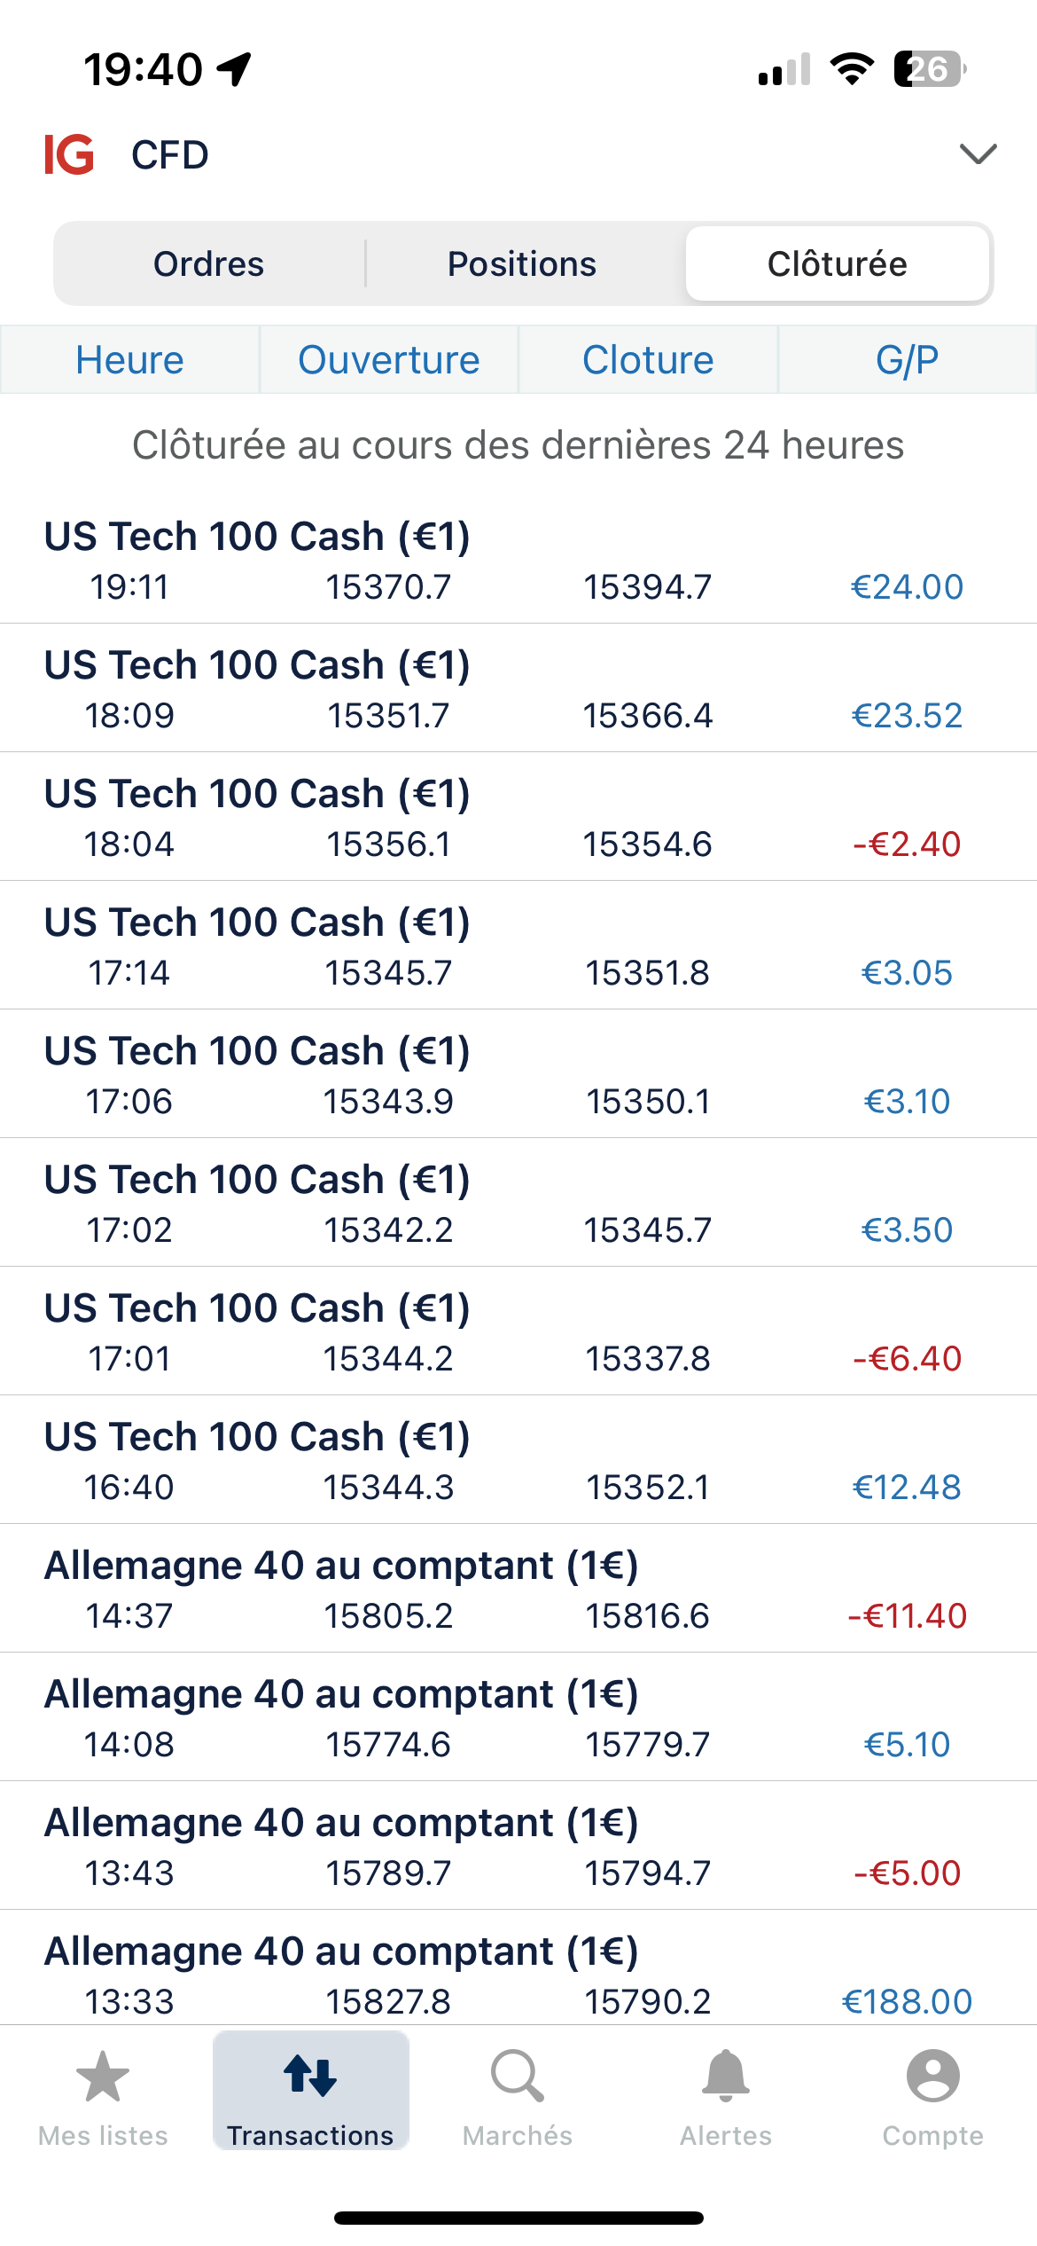Expand the CFD account chevron
This screenshot has width=1037, height=2246.
tap(979, 154)
